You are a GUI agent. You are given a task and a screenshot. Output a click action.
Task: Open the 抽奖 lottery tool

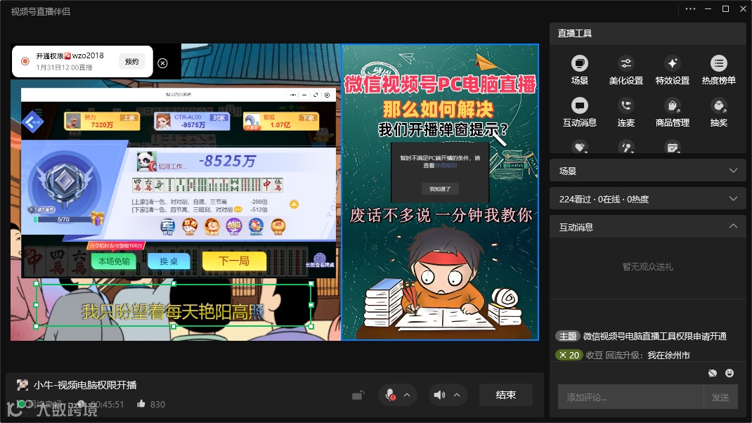pyautogui.click(x=718, y=112)
